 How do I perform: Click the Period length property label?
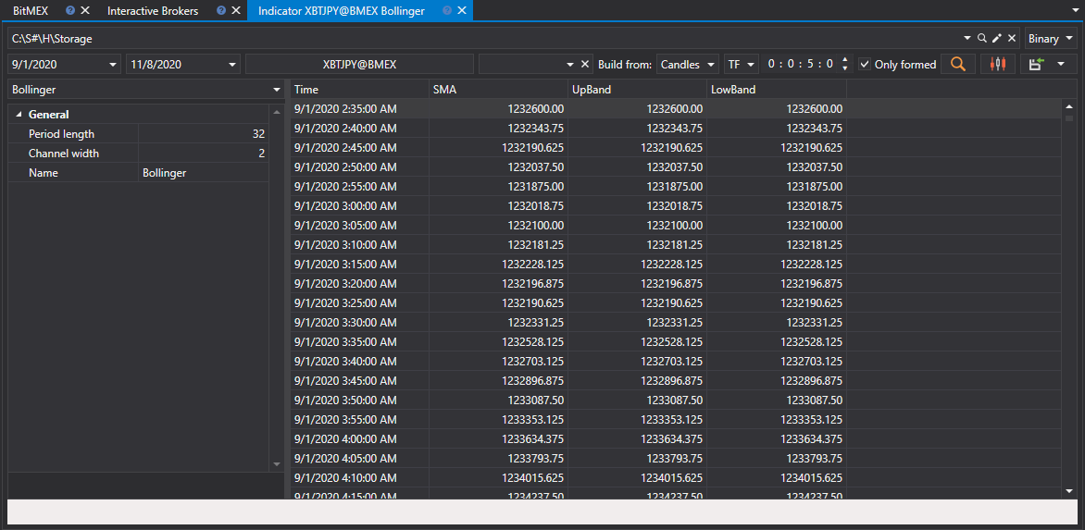(x=61, y=134)
